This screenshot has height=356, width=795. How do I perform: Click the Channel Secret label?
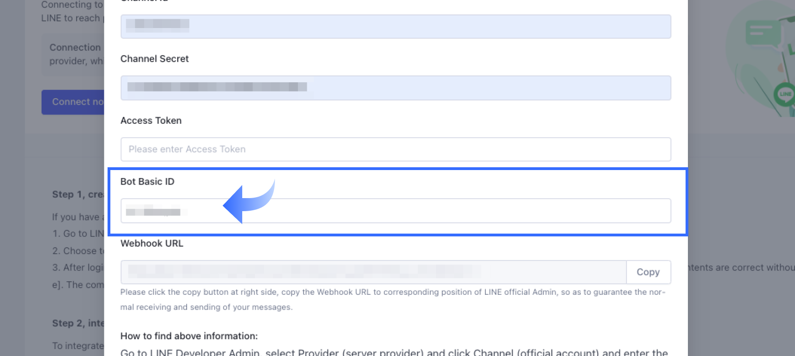click(154, 59)
